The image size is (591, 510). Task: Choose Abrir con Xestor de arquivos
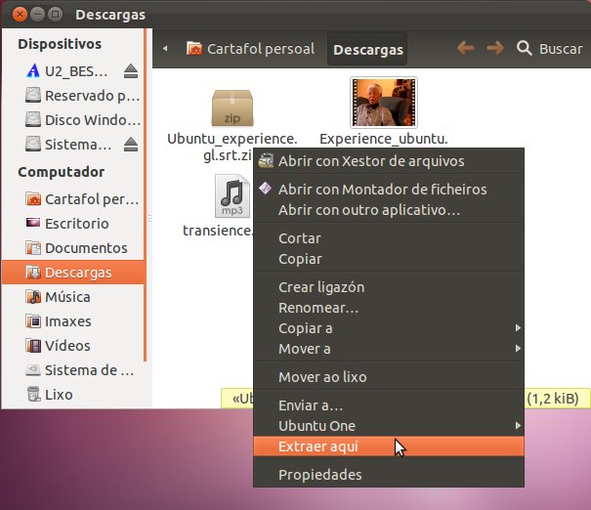(x=389, y=161)
